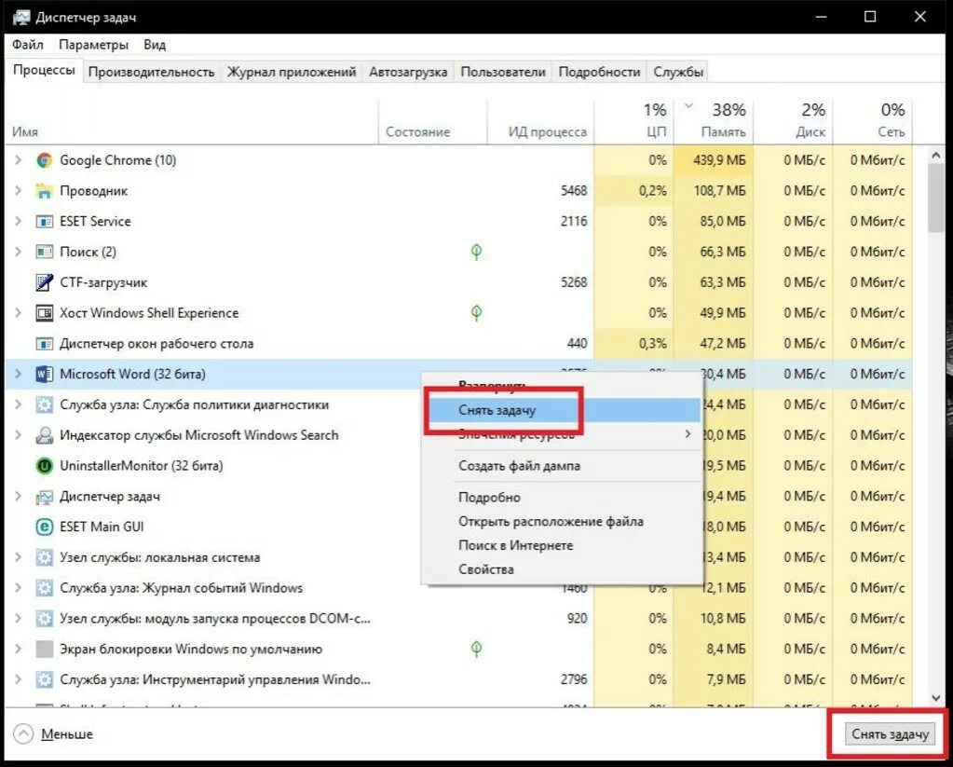Expand the Проводник process entry
Image resolution: width=953 pixels, height=767 pixels.
coord(19,190)
